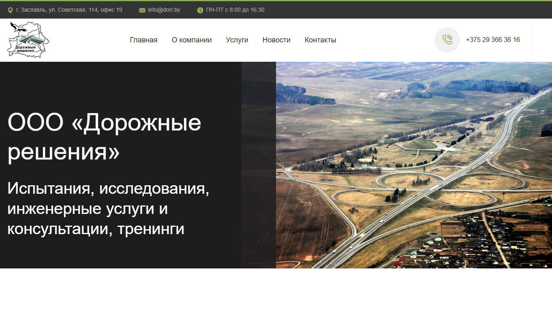The width and height of the screenshot is (552, 310).
Task: Click the address г. Заславль, ул. Советская text
Action: [69, 10]
